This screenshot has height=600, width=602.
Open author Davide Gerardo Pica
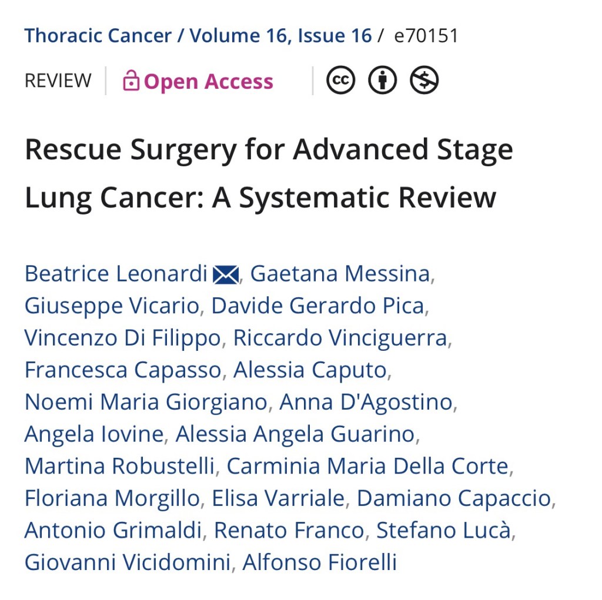317,306
